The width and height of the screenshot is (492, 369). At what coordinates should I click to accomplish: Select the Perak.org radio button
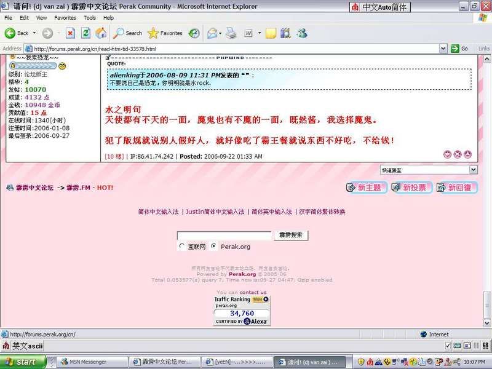[x=213, y=247]
